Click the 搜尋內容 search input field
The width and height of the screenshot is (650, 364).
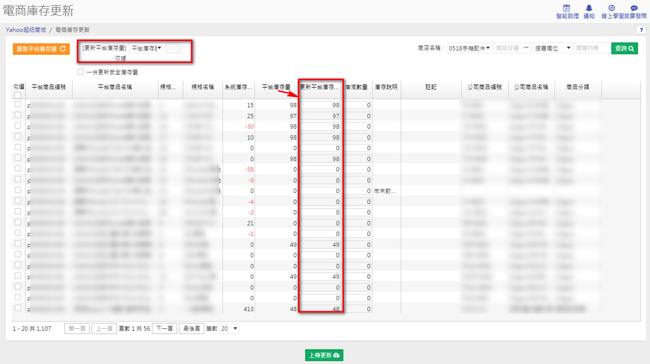[x=592, y=48]
